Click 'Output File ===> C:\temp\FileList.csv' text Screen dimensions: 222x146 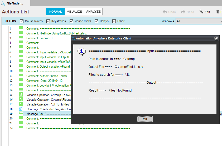point(116,67)
